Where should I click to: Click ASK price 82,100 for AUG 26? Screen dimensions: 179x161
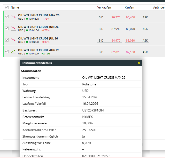(x=130, y=52)
